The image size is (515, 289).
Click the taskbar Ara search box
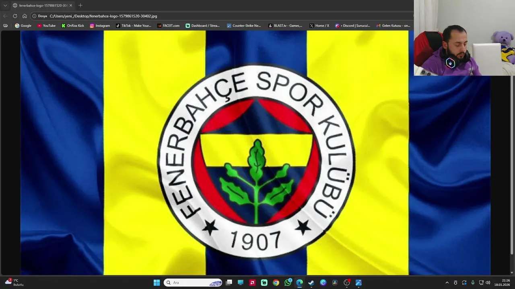pyautogui.click(x=193, y=283)
